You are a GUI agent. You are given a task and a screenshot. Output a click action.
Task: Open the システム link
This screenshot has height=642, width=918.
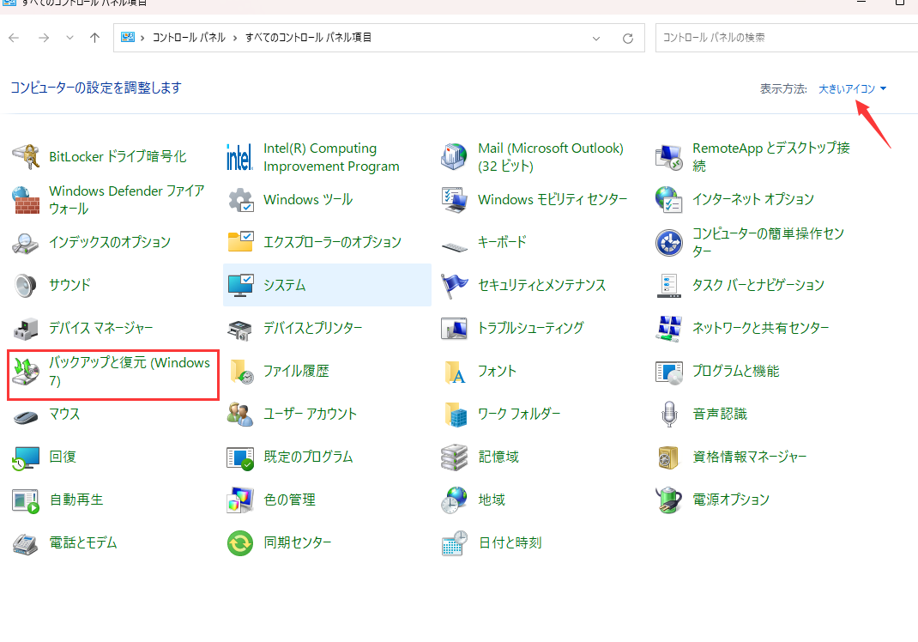pos(285,285)
